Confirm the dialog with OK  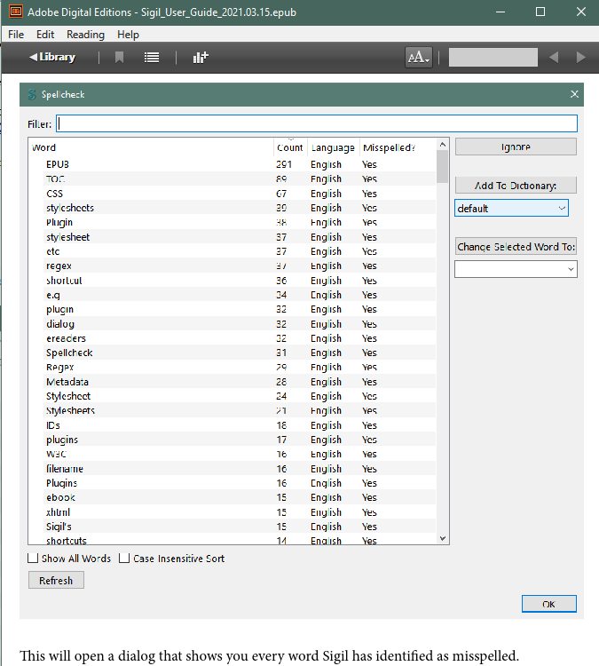click(549, 604)
